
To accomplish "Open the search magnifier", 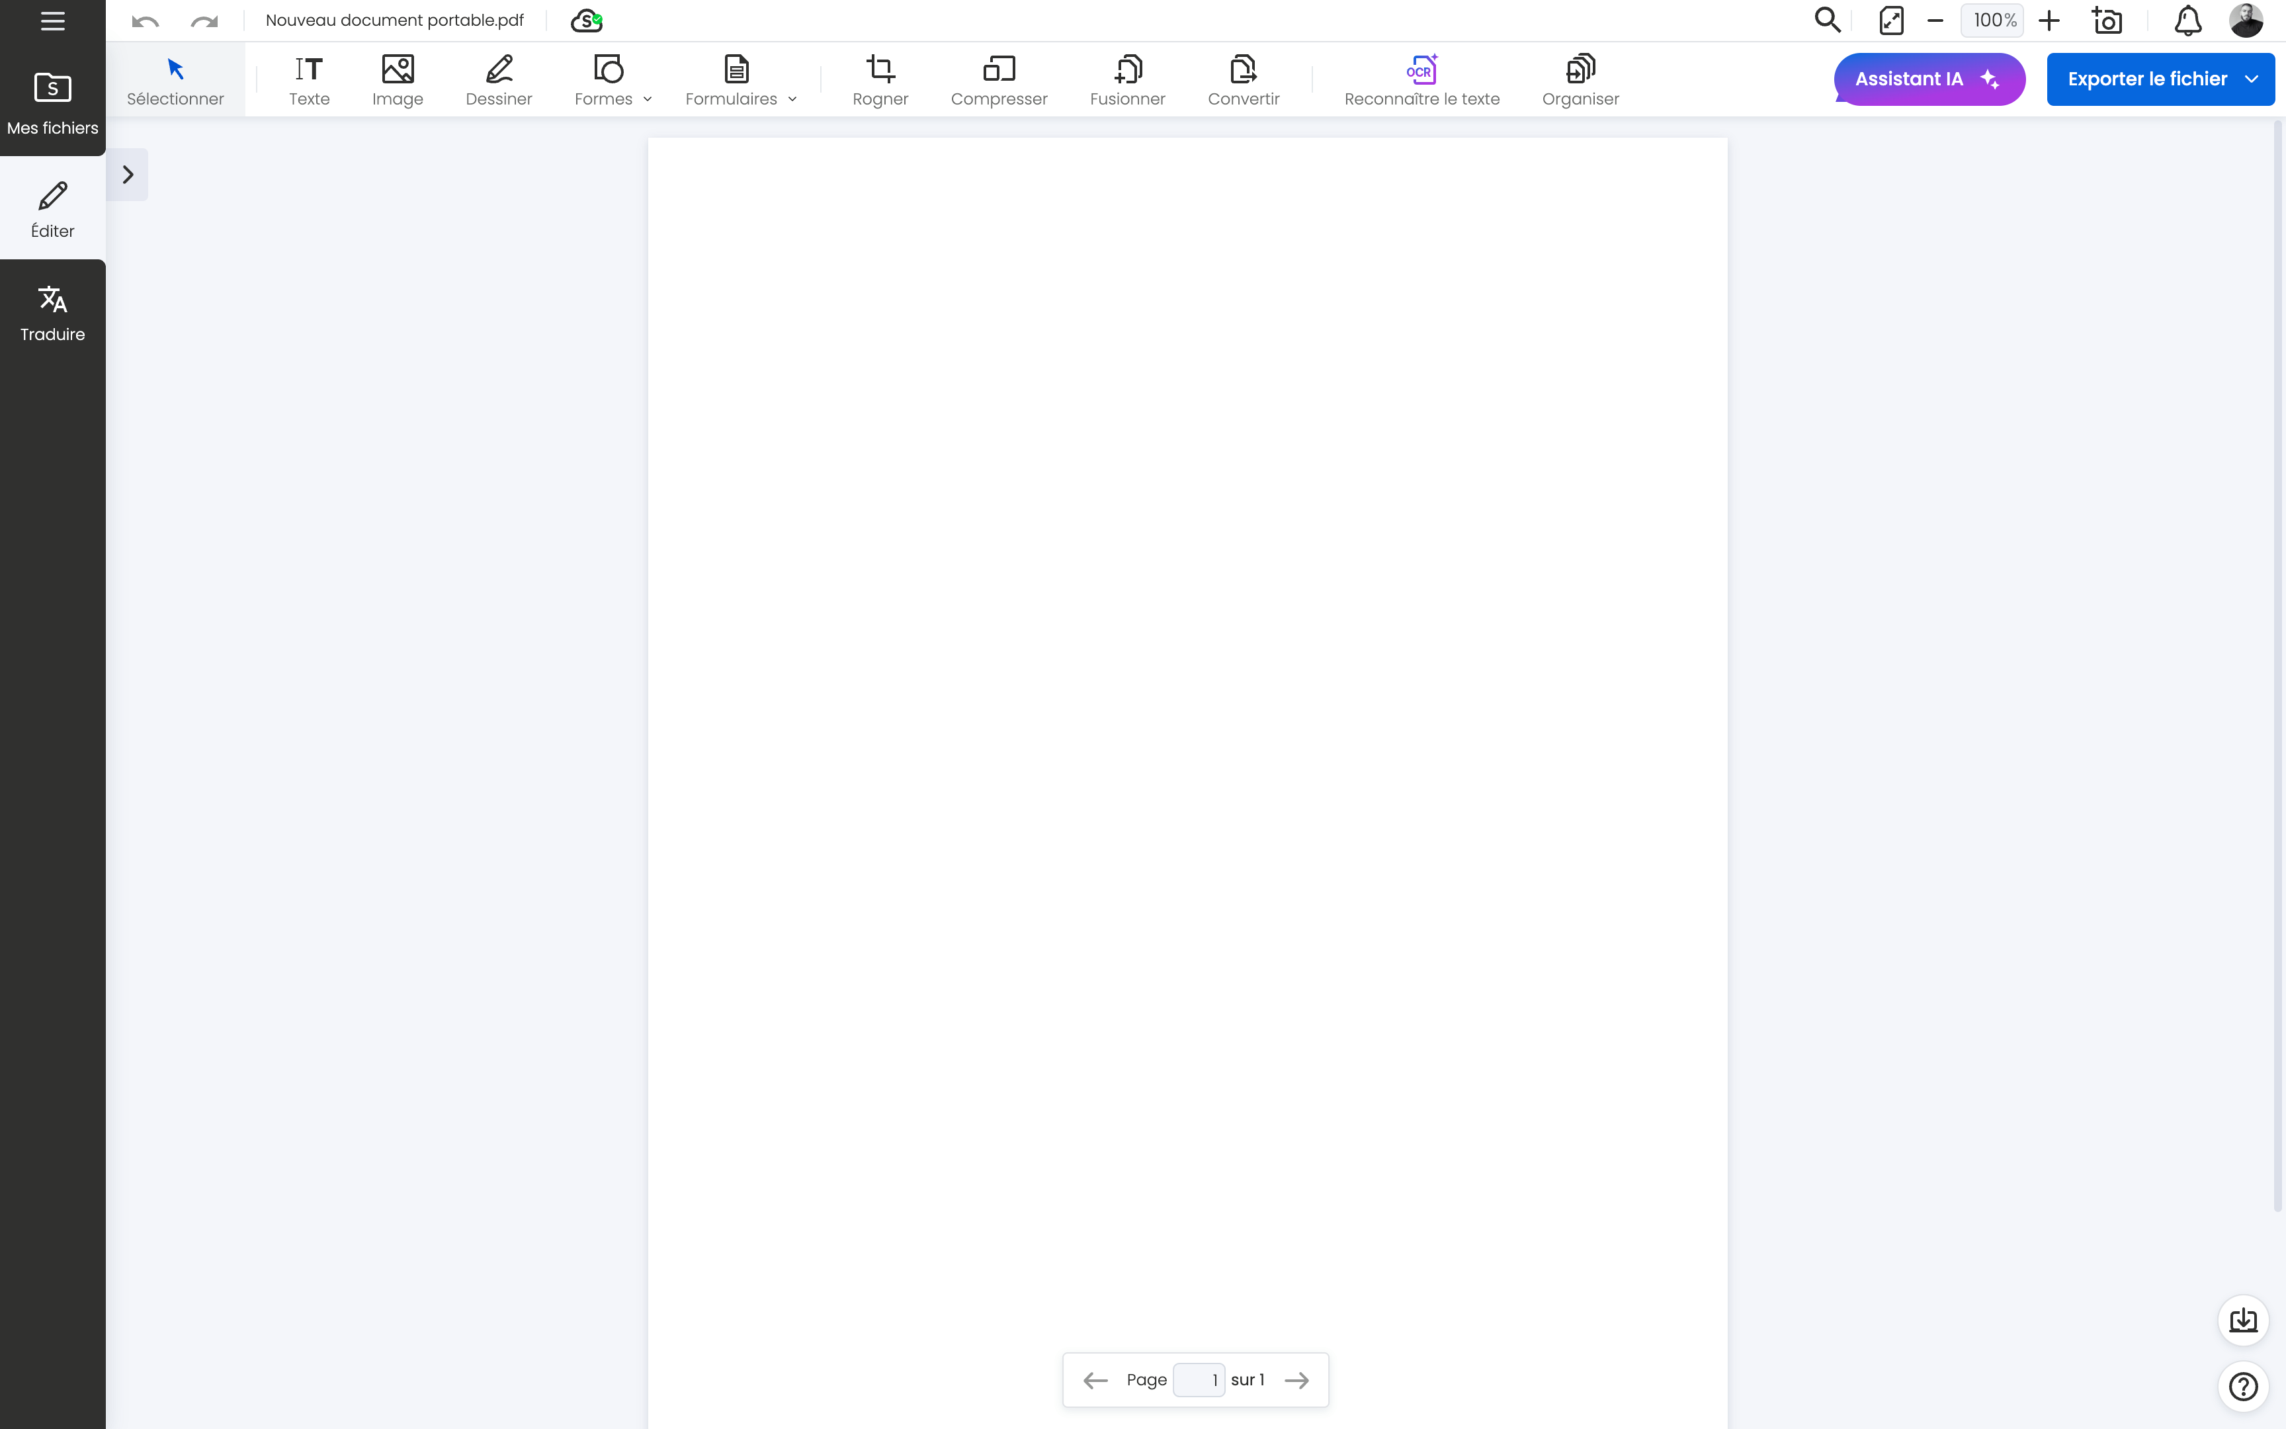I will coord(1826,20).
